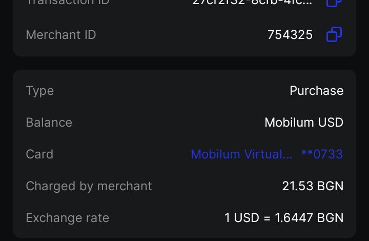Tap the card number ending **0733
369x241 pixels.
[322, 154]
